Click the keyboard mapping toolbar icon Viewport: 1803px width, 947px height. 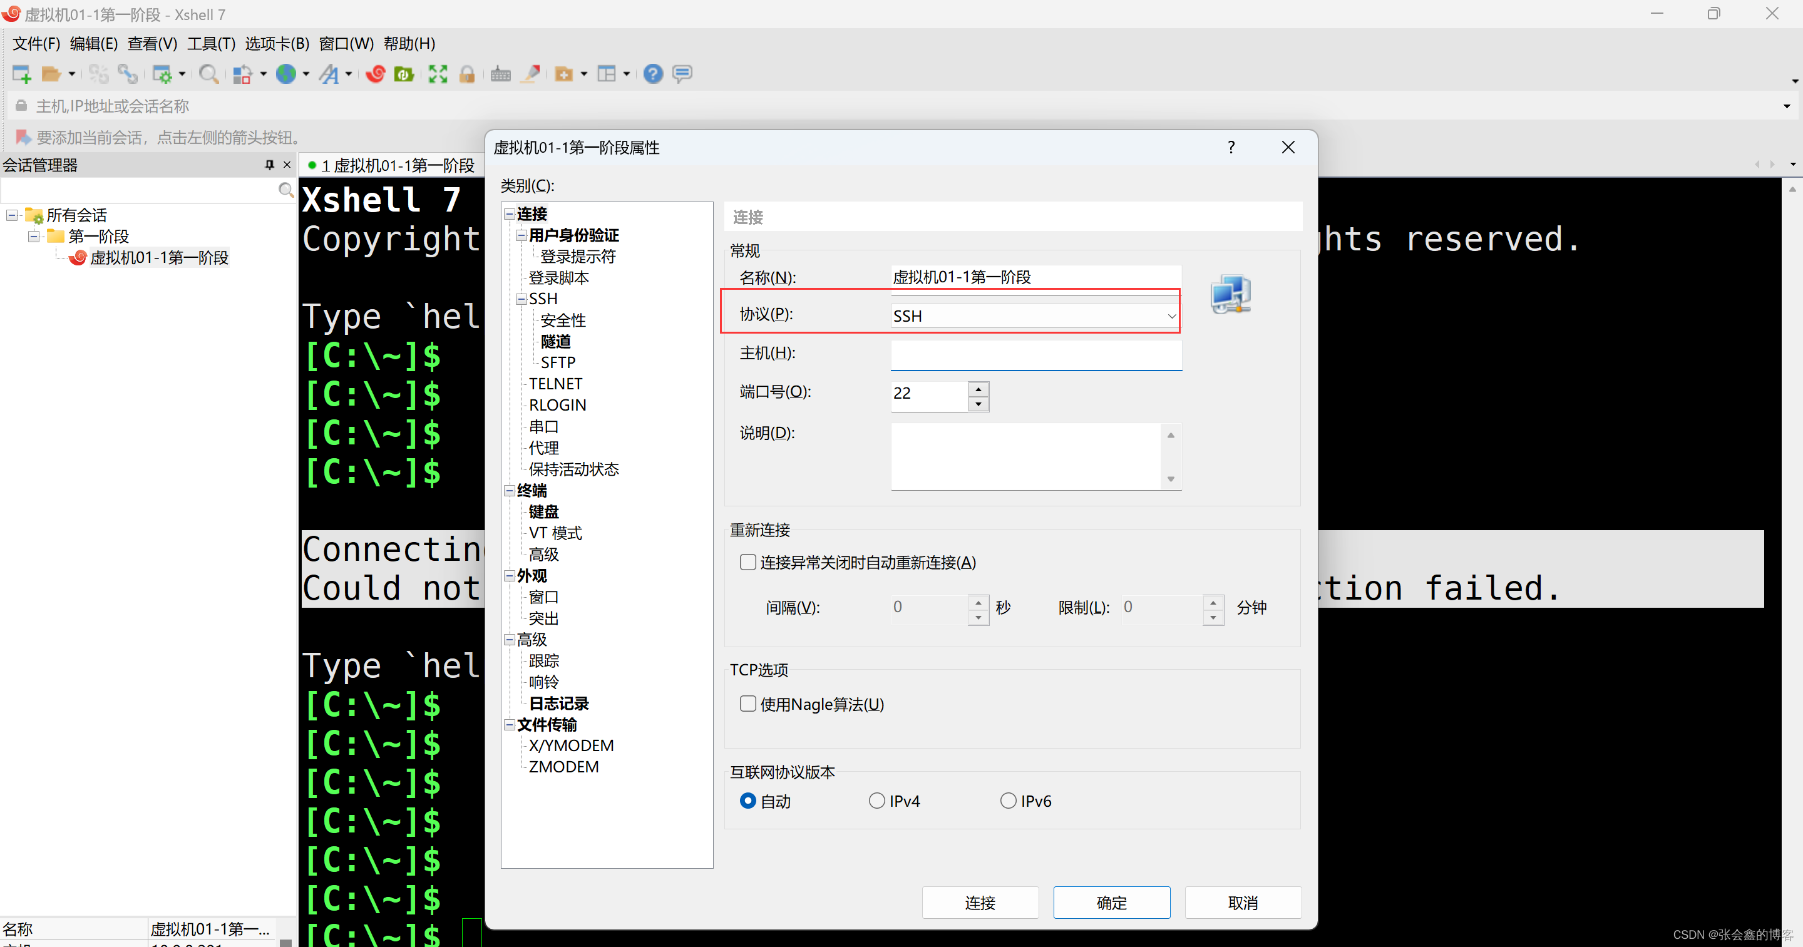click(x=500, y=73)
